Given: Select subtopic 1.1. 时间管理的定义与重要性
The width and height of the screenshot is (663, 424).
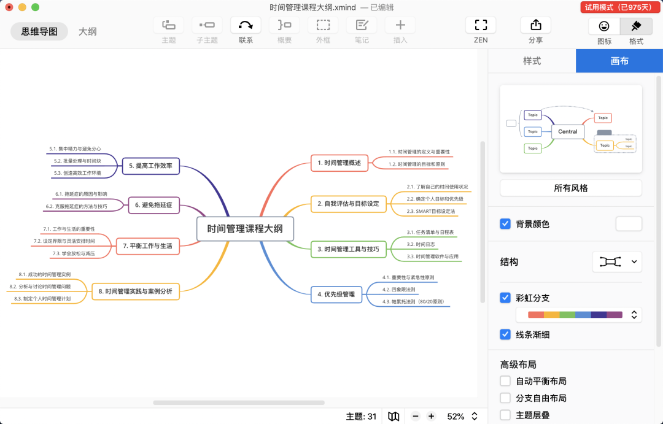Looking at the screenshot, I should (419, 152).
